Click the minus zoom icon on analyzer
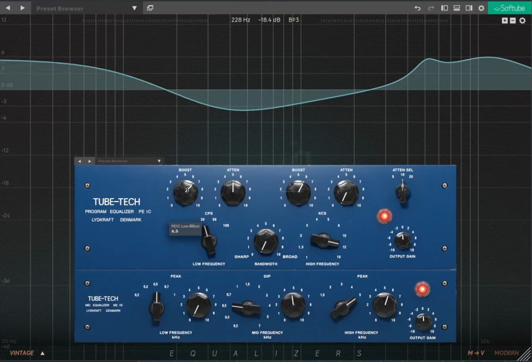532x362 pixels. pos(513,21)
